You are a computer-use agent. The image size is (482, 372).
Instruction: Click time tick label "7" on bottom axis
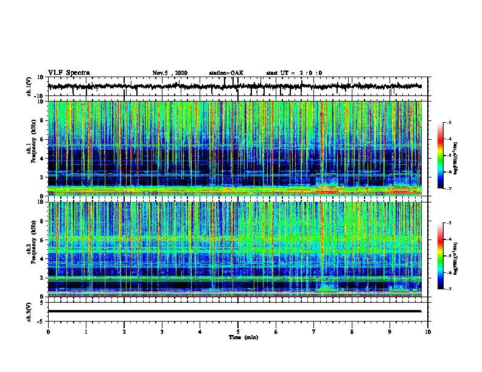[314, 332]
